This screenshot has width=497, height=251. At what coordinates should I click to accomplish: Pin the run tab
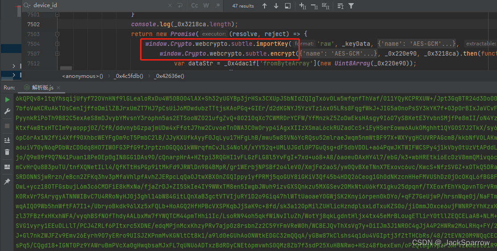click(x=7, y=182)
